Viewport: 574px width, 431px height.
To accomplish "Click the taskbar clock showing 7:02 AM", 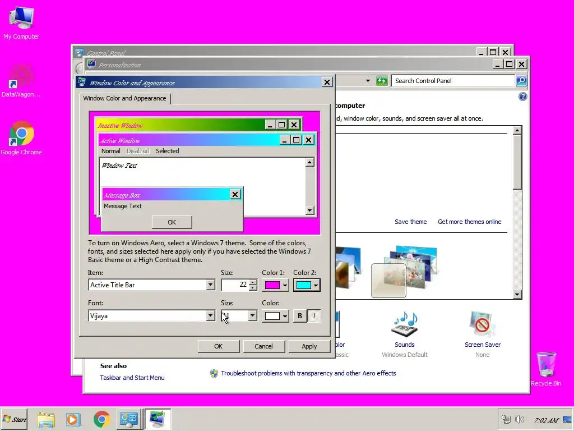I will (x=546, y=420).
